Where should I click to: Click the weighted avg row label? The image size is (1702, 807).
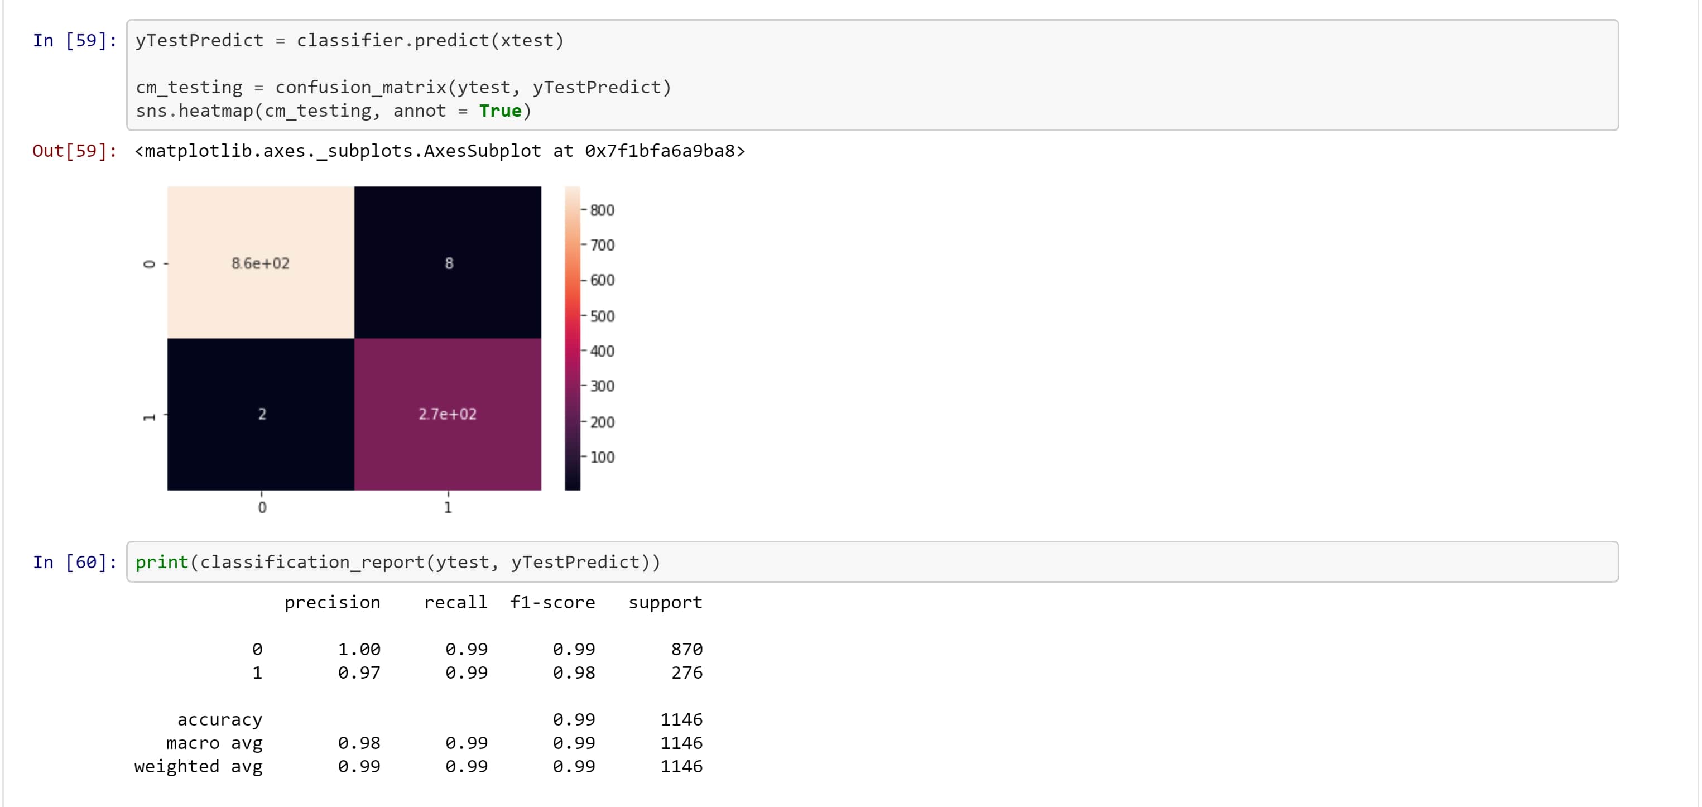pyautogui.click(x=198, y=766)
